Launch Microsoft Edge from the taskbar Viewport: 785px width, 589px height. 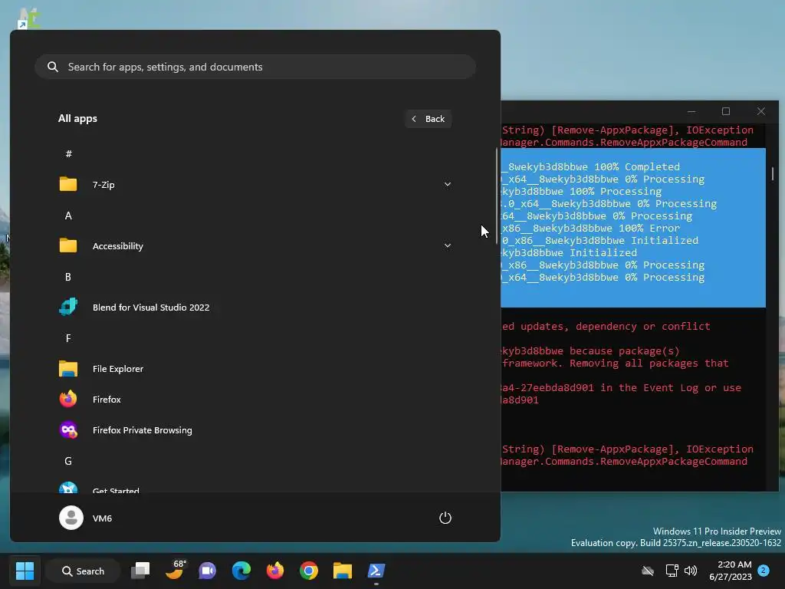click(241, 571)
